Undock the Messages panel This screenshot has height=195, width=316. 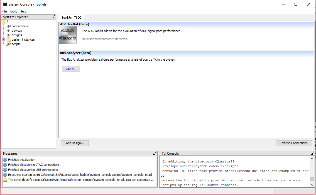tap(155, 154)
